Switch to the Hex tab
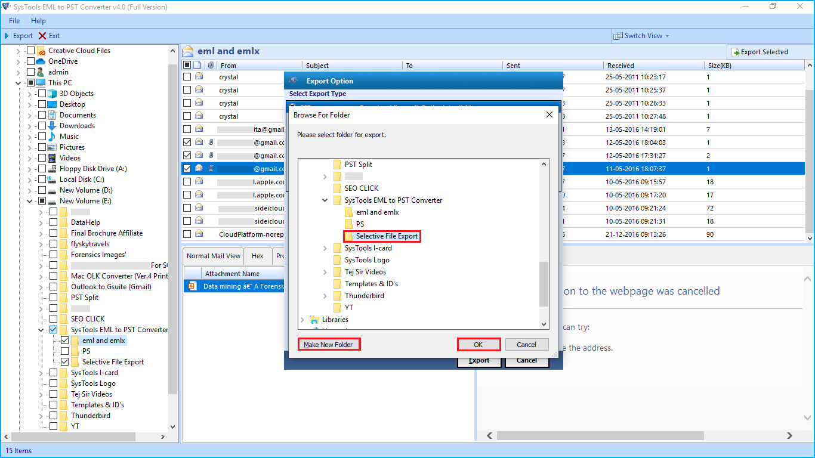This screenshot has height=458, width=815. coord(258,256)
